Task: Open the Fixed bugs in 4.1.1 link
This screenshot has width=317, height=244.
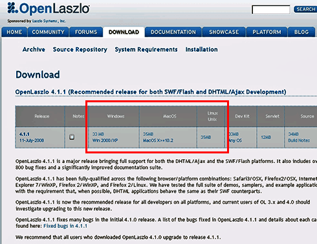Action: pyautogui.click(x=65, y=226)
